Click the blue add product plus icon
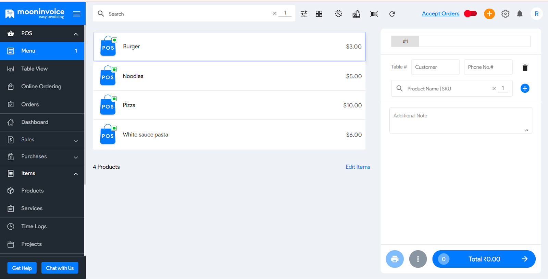 (525, 89)
